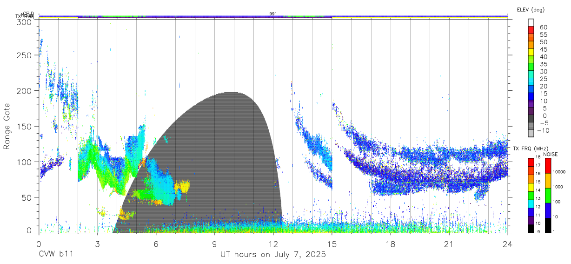This screenshot has width=571, height=264.
Task: Click the 'UT hours on July 7, 2025' axis title
Action: (x=273, y=255)
